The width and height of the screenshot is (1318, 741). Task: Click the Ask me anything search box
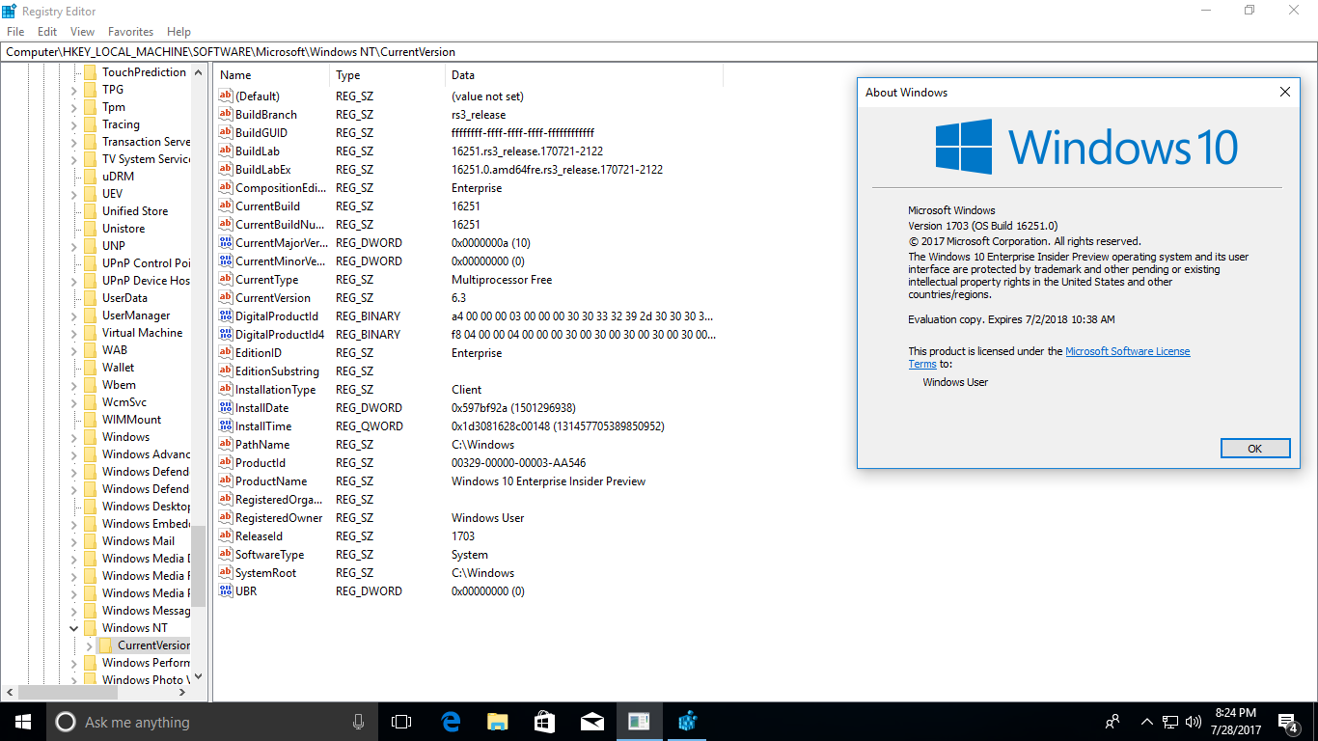(212, 722)
